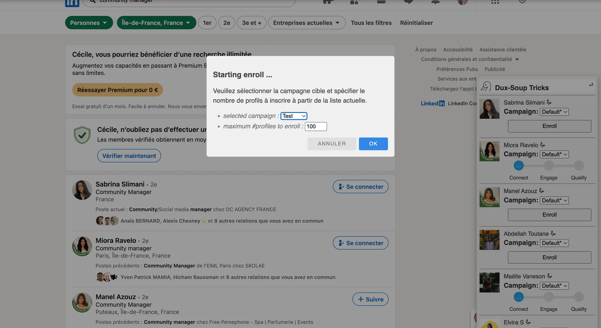Click mutual connection avatars under Miora Ravelo
This screenshot has height=328, width=601.
(107, 277)
